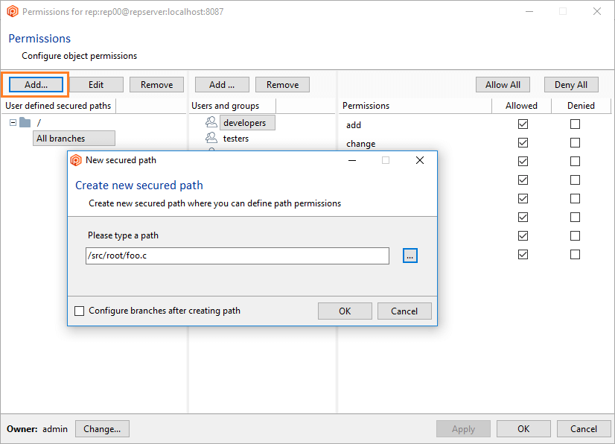Enable Configure branches after creating path

click(x=79, y=311)
